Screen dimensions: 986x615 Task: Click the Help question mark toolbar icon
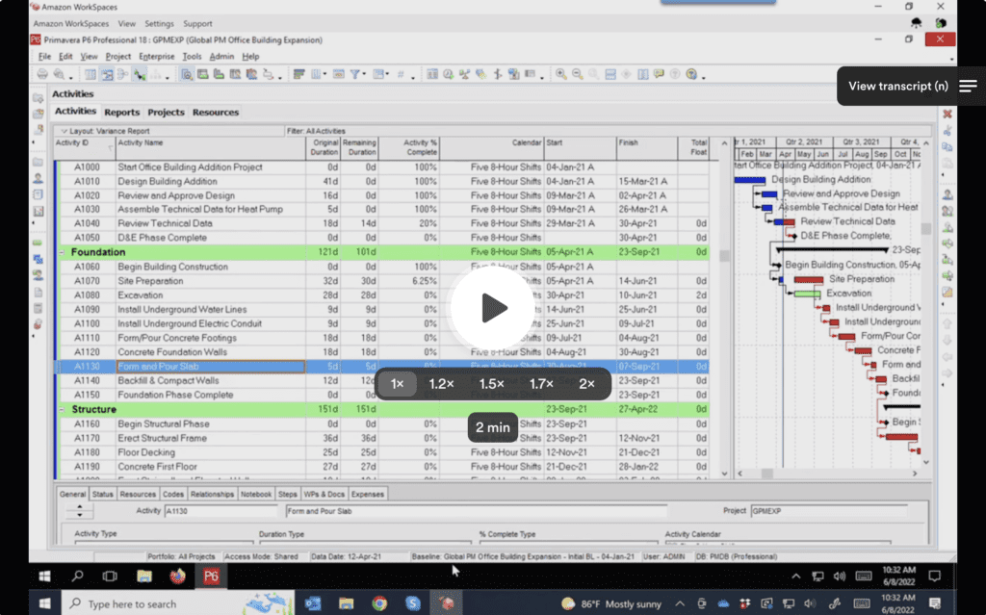coord(691,74)
